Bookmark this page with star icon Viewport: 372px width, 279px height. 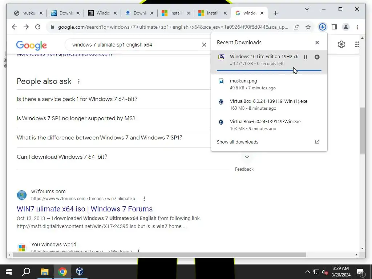pos(308,27)
